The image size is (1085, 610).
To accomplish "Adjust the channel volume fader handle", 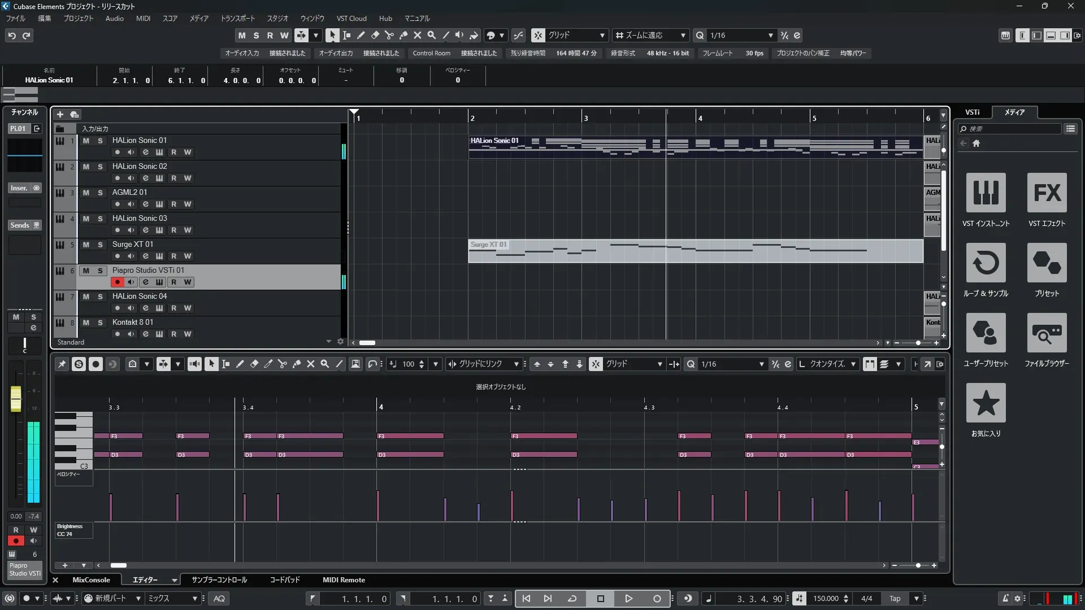I will (x=16, y=398).
